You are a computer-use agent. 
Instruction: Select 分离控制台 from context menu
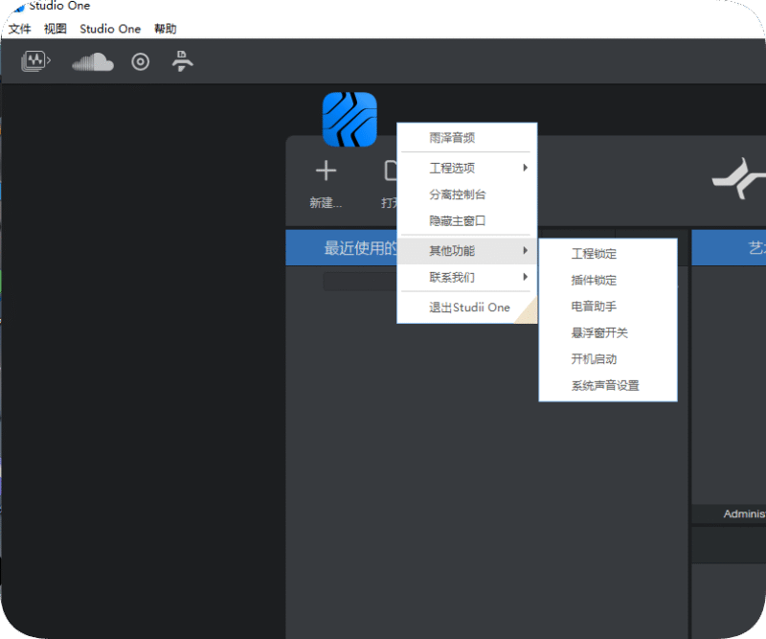point(458,194)
